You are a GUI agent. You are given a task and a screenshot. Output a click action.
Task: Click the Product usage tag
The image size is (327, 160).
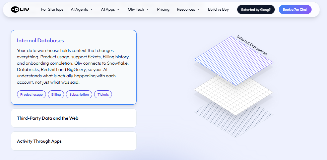pos(31,94)
